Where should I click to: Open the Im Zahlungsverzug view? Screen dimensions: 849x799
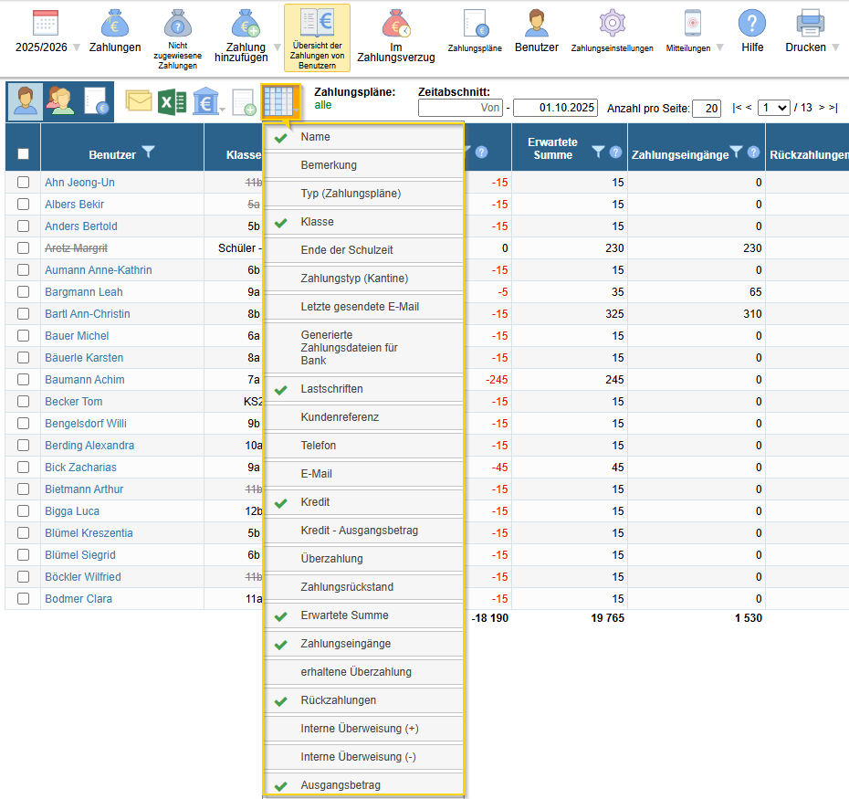395,24
